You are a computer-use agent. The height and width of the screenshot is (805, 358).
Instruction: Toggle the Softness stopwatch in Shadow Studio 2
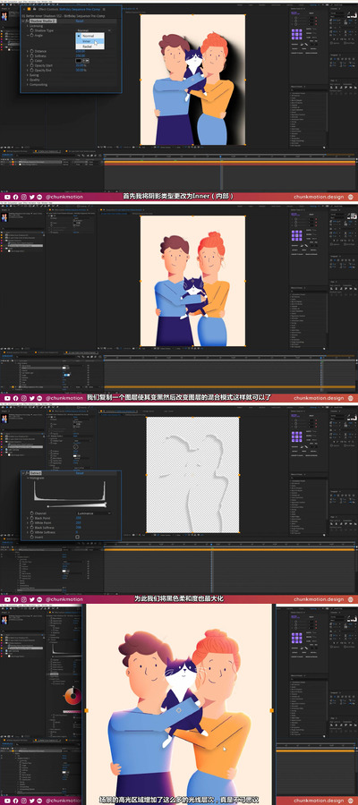coord(32,56)
